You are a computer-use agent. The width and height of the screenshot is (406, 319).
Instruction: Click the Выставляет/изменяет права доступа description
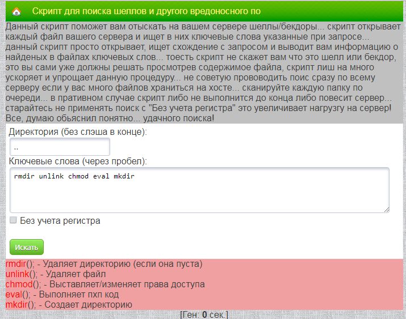coord(127,284)
